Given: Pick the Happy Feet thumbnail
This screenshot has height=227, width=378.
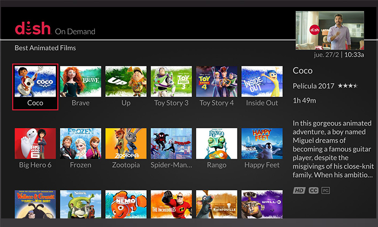Looking at the screenshot, I should tap(262, 143).
